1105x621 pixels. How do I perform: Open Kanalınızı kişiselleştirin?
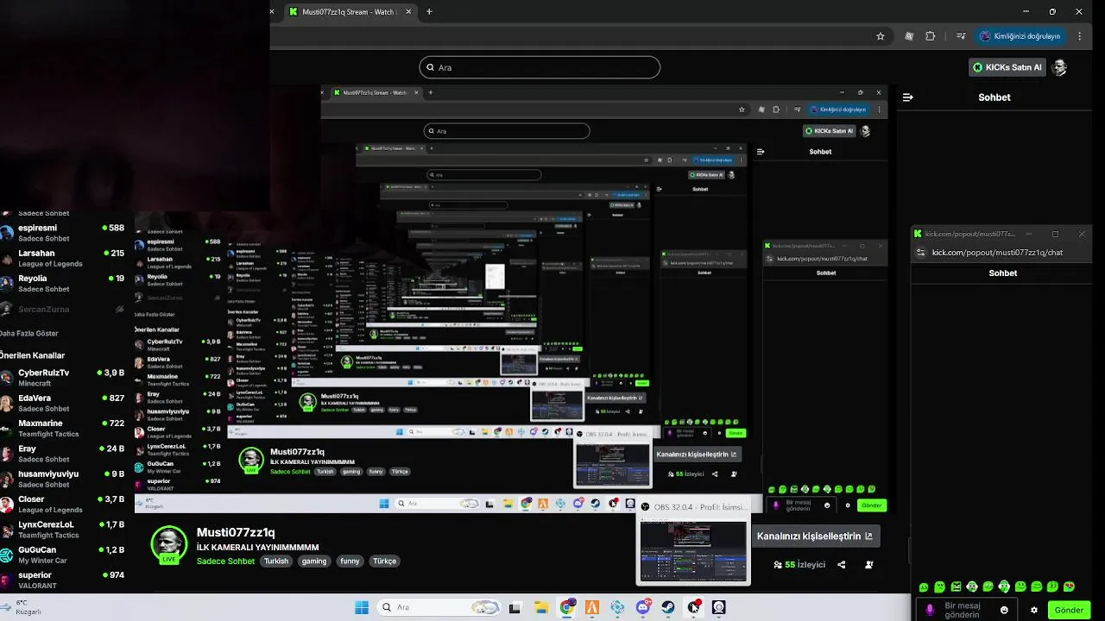point(816,536)
